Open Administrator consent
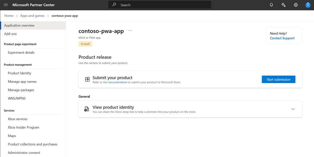This screenshot has height=157, width=314. (24, 153)
